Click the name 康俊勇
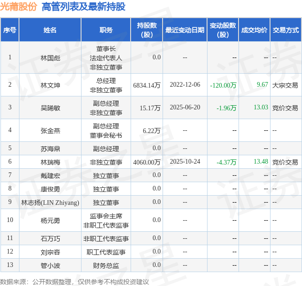 point(50,189)
